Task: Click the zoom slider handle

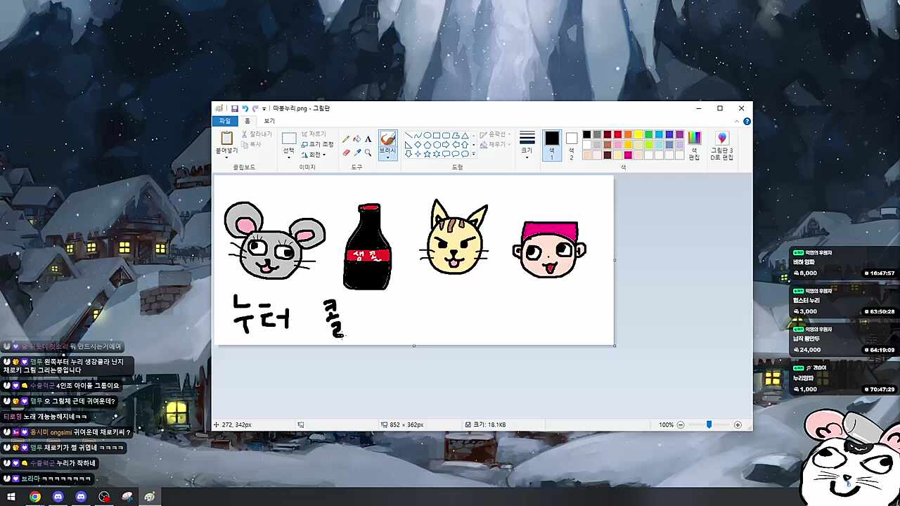Action: [x=709, y=424]
